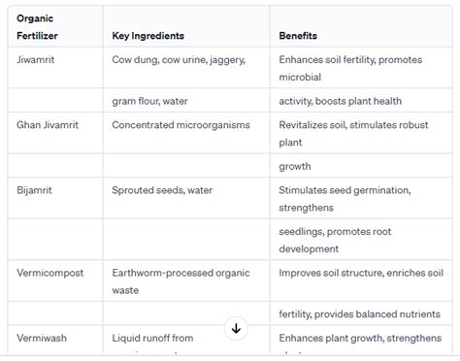Click Cow dung, cow urine, jaggery text
This screenshot has height=361, width=460.
[x=179, y=60]
